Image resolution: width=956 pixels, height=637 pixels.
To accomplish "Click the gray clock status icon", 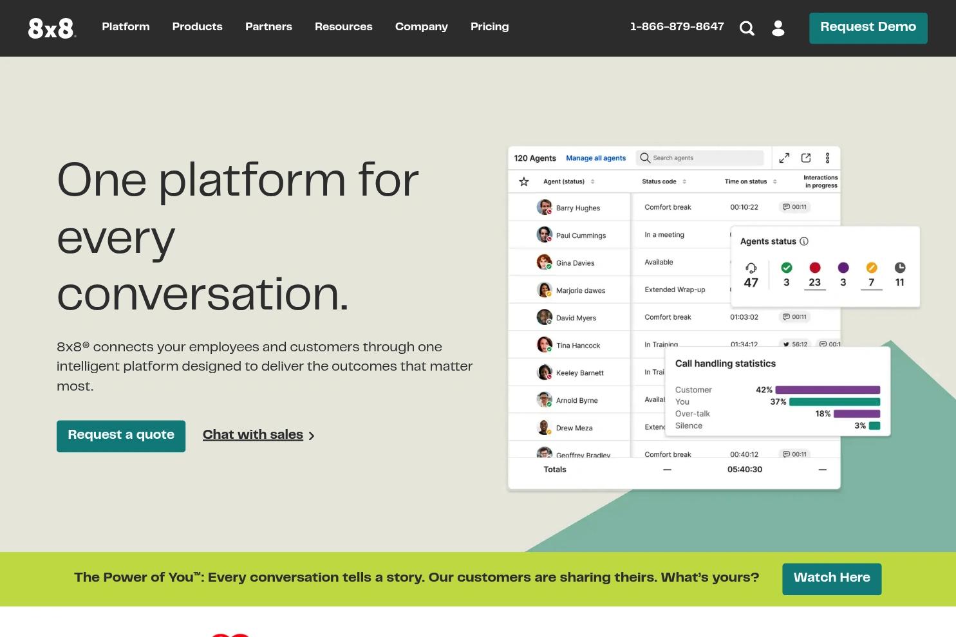I will click(900, 268).
